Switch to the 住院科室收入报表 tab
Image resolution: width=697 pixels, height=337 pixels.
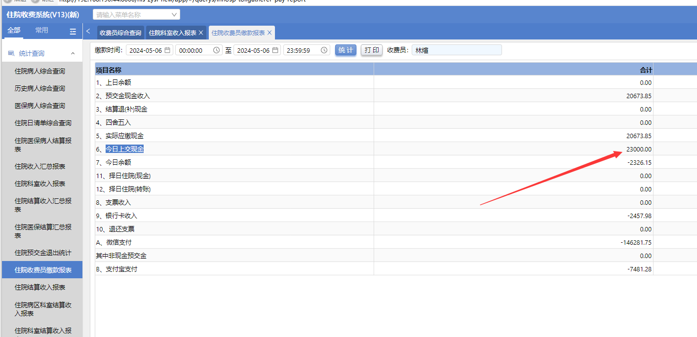(x=173, y=33)
